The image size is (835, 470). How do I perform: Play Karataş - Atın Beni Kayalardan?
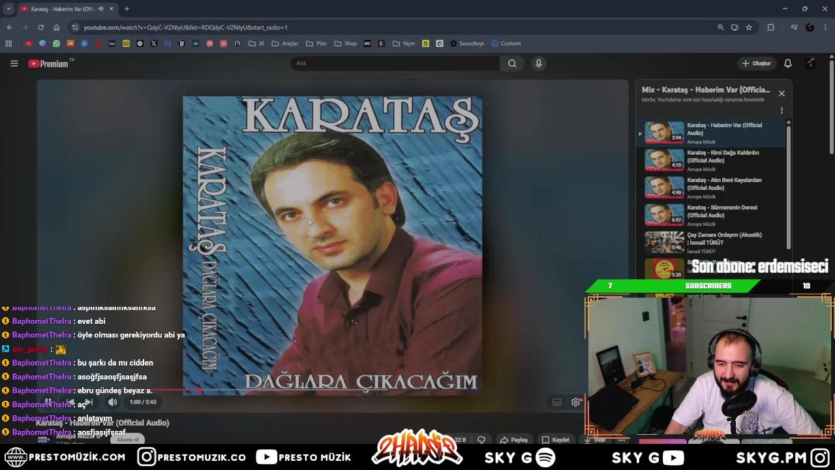coord(711,187)
